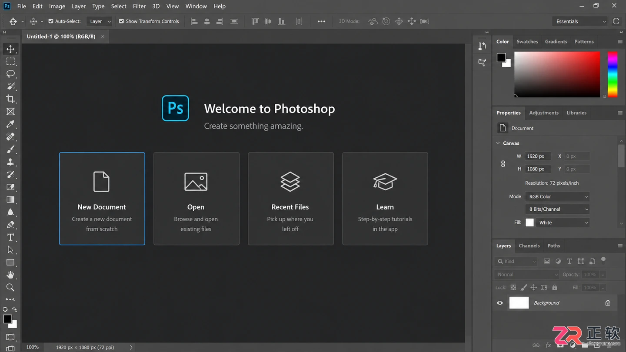The image size is (626, 352).
Task: Click the Recent Files card
Action: 290,199
